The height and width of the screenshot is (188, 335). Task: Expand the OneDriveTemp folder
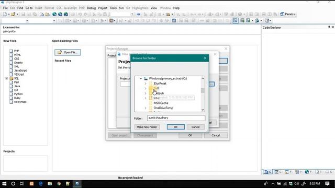point(146,108)
